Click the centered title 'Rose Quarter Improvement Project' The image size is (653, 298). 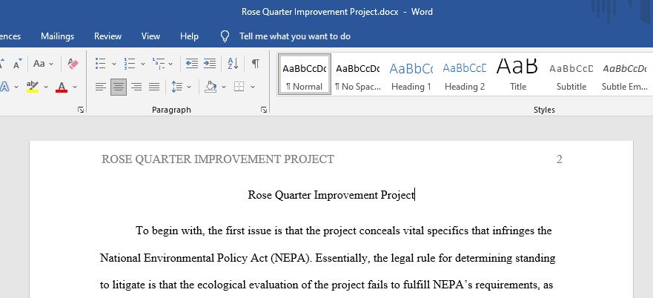pos(331,195)
